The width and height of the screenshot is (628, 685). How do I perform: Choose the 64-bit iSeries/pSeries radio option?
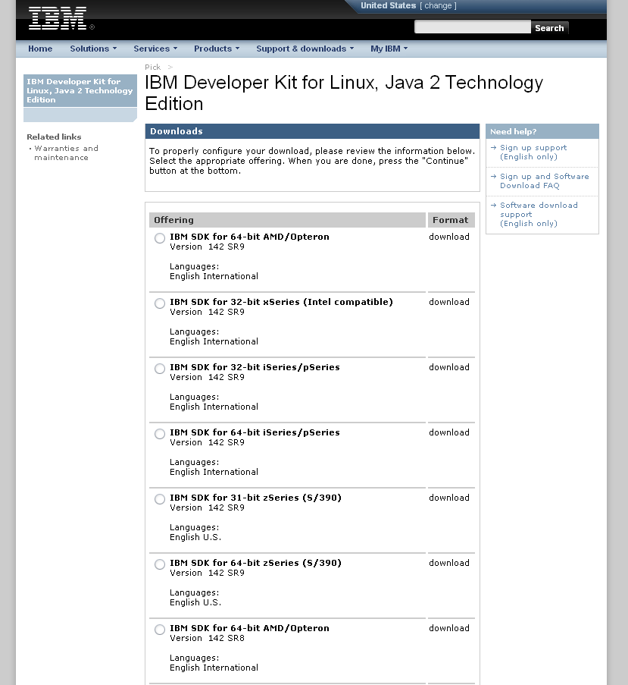click(160, 434)
